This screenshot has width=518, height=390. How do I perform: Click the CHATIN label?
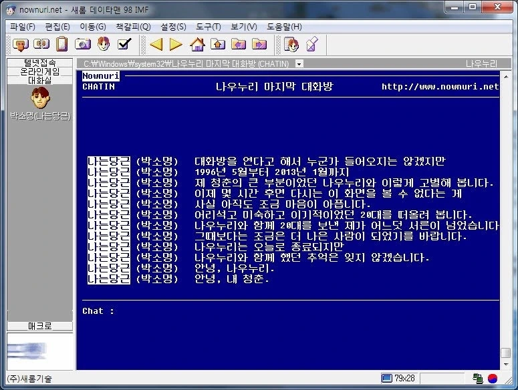click(x=98, y=87)
